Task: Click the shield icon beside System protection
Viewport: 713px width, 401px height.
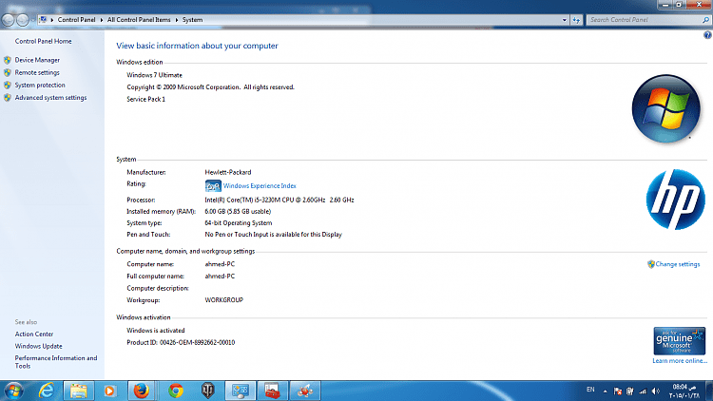Action: (x=8, y=85)
